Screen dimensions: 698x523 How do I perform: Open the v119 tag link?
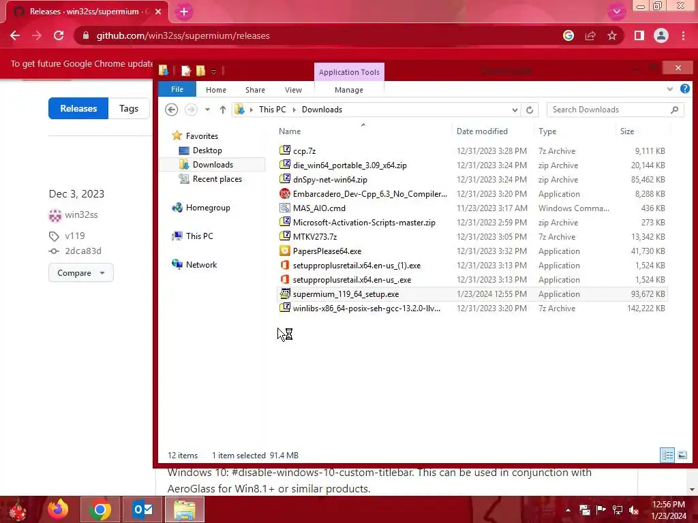pos(75,236)
